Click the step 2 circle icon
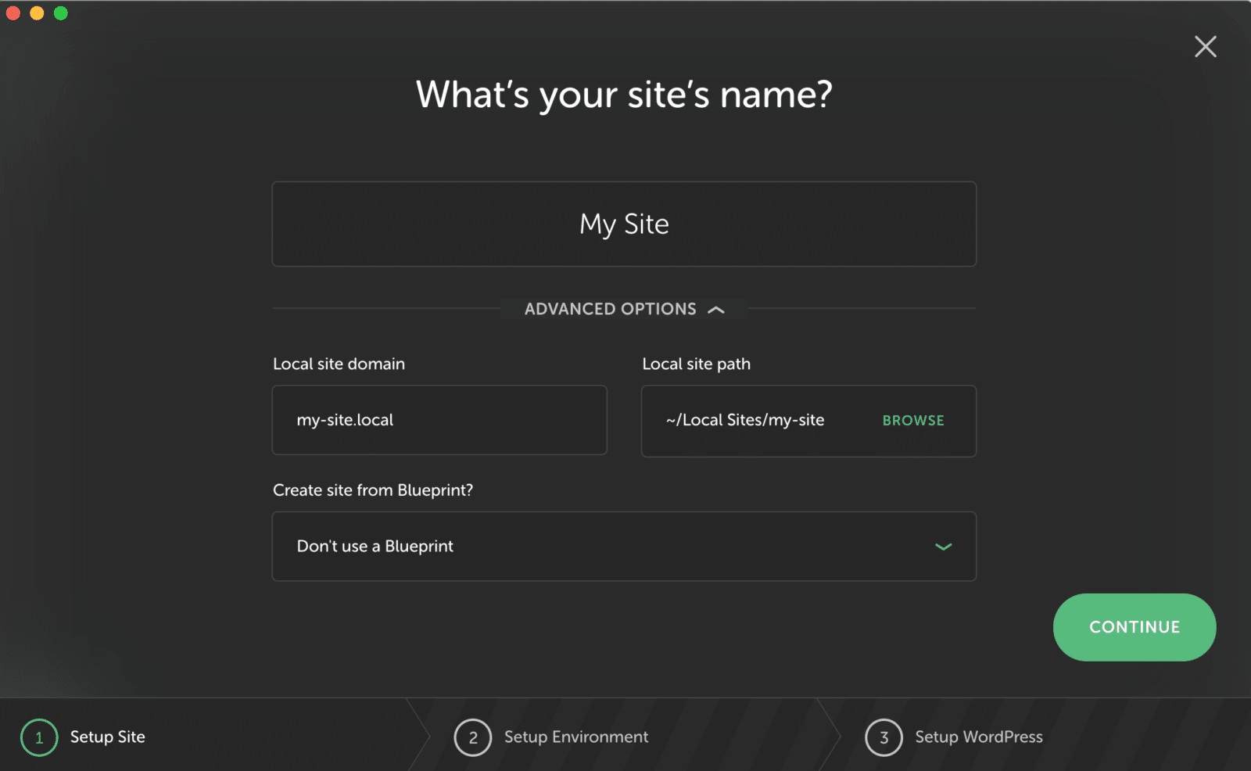This screenshot has height=771, width=1251. coord(472,737)
